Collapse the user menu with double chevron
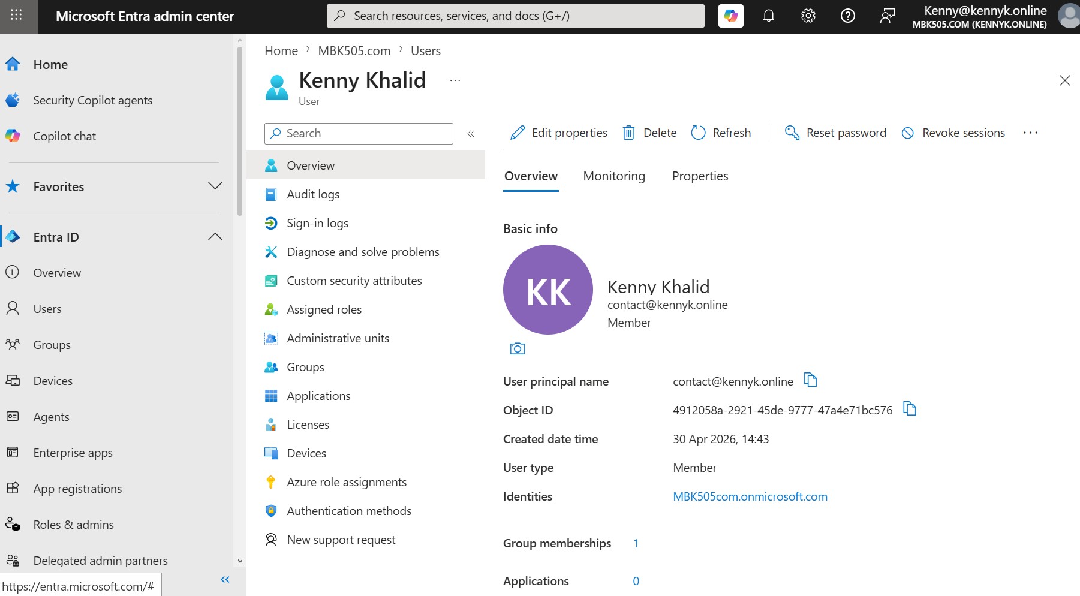The height and width of the screenshot is (596, 1080). 471,134
